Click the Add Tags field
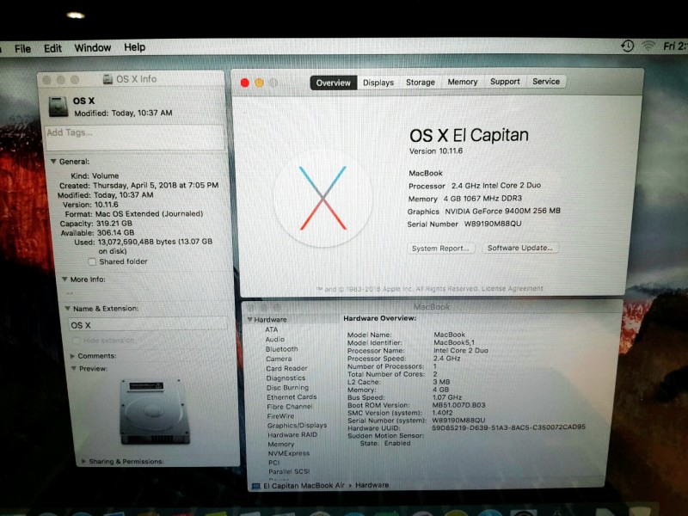This screenshot has width=688, height=516. (135, 138)
